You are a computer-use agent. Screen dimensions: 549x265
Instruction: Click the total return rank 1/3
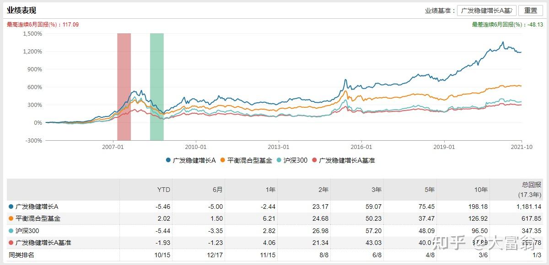(x=536, y=254)
